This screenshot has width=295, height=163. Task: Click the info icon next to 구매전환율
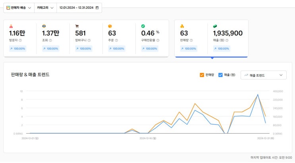click(x=158, y=40)
